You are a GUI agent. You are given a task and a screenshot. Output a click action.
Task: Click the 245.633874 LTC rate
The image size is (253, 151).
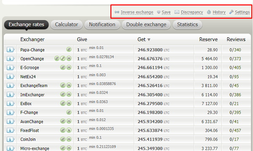pos(153,130)
